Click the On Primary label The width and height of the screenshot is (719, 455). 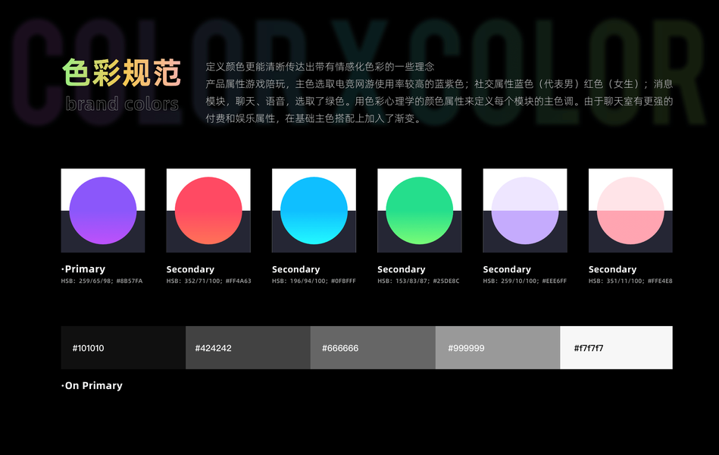92,386
